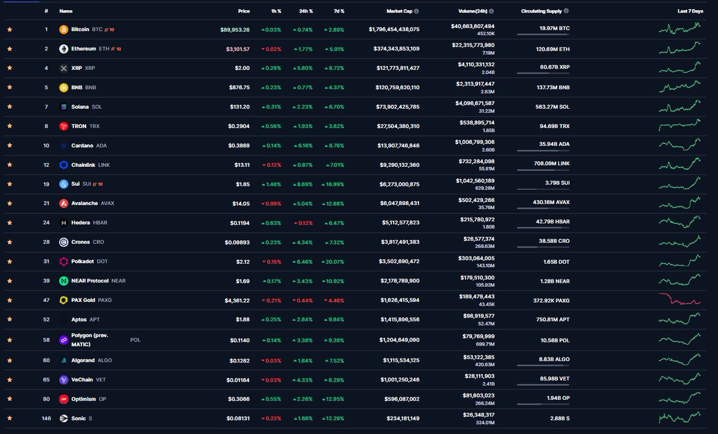Click the Solana coin logo

(x=64, y=107)
